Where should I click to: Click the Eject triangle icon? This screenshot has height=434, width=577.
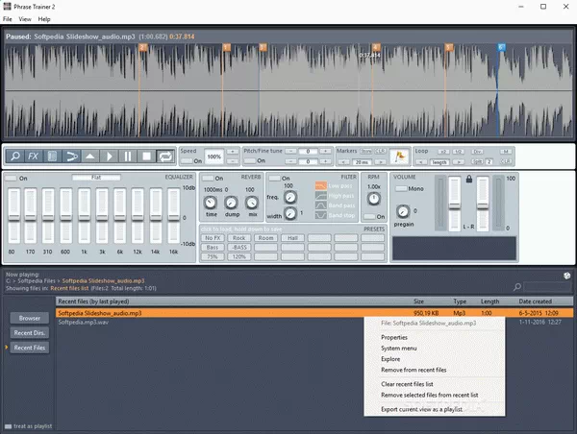tap(90, 156)
